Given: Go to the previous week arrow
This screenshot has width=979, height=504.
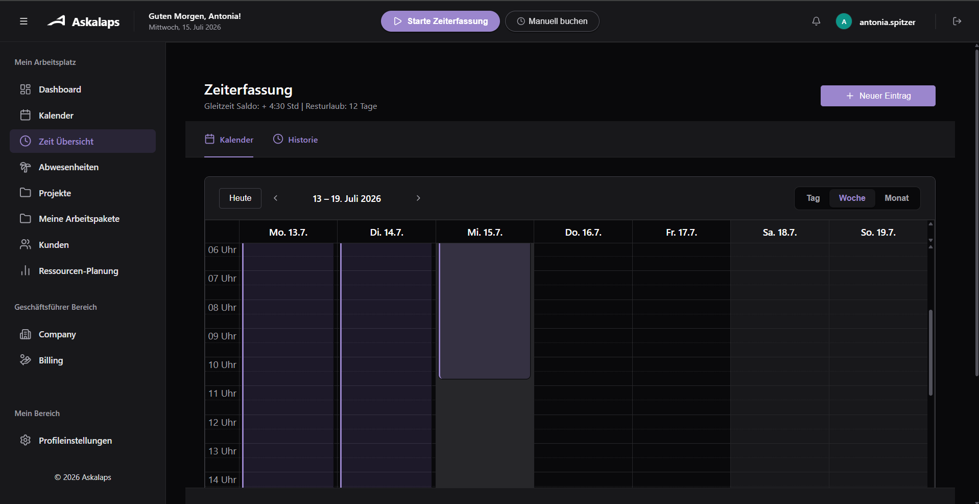Looking at the screenshot, I should click(x=276, y=198).
